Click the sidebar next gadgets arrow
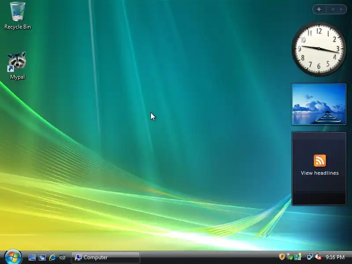 (341, 9)
